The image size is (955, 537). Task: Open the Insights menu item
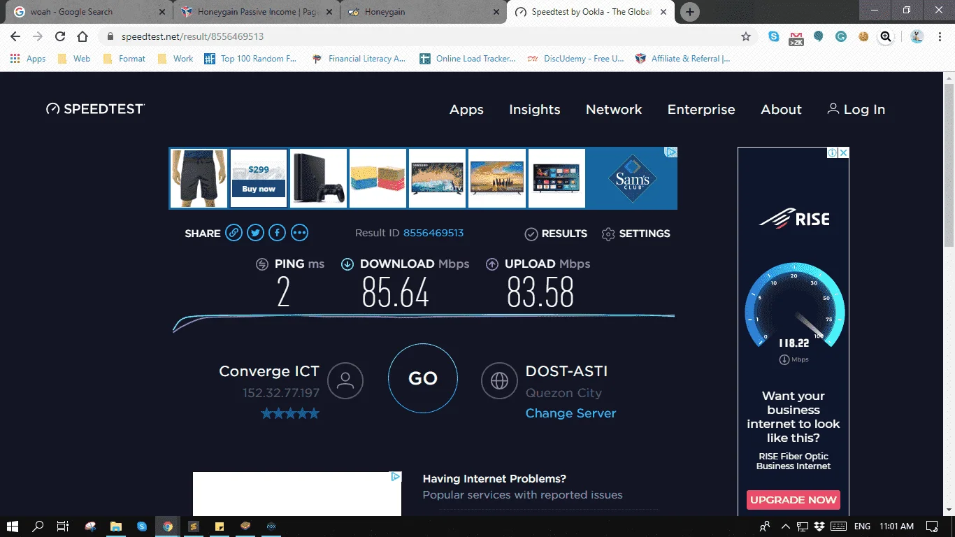pyautogui.click(x=535, y=110)
